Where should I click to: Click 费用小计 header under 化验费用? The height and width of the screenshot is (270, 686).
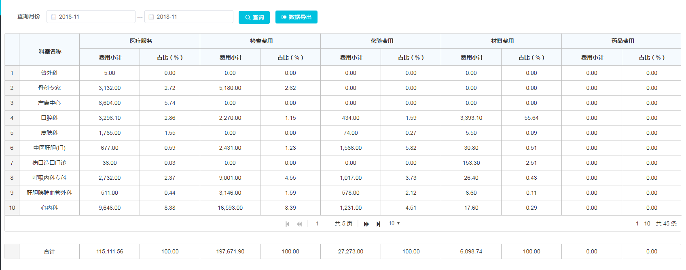(351, 57)
